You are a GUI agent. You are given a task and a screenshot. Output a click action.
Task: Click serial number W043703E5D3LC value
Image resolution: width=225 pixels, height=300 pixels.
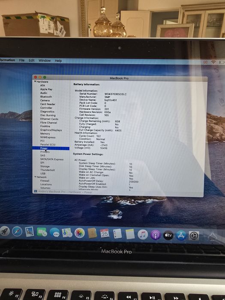point(115,94)
